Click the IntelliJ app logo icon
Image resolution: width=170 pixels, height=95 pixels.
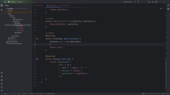click(x=2, y=2)
